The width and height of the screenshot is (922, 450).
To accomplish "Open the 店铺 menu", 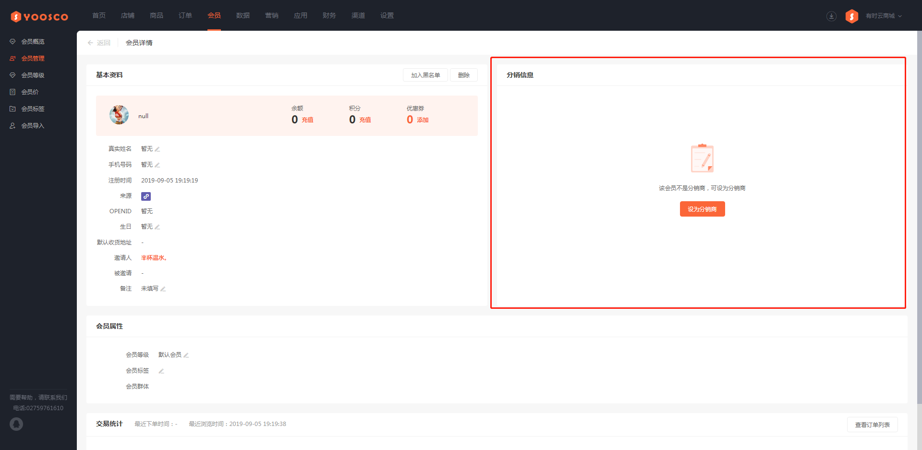I will tap(128, 15).
